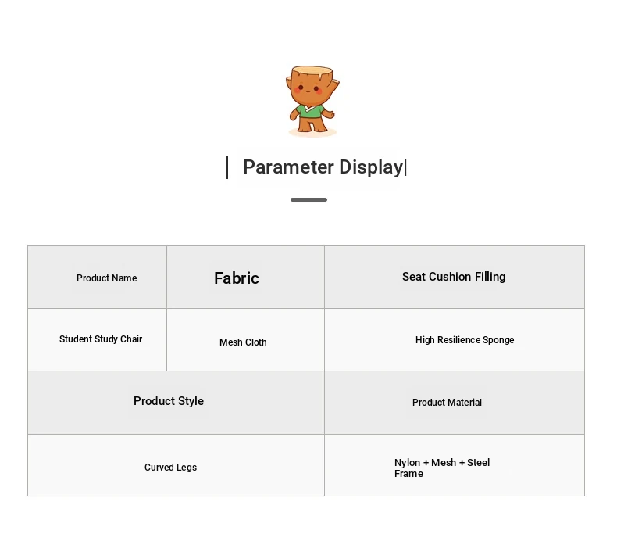617x534 pixels.
Task: Click the gray divider bar under heading
Action: [309, 199]
